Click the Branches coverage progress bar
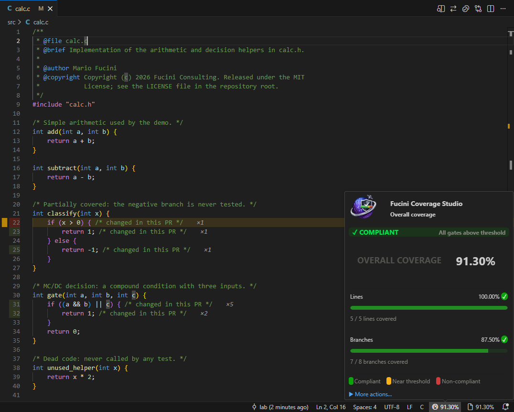Screen dimensions: 514x412 point(429,351)
